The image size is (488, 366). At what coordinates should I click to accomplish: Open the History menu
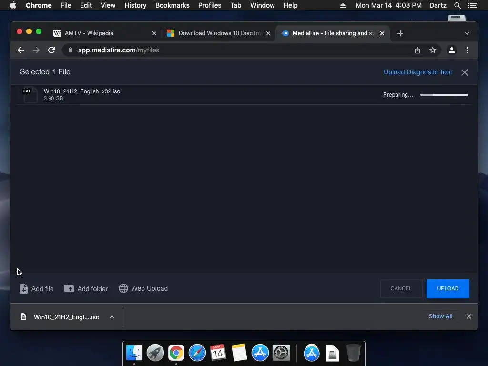click(x=135, y=5)
